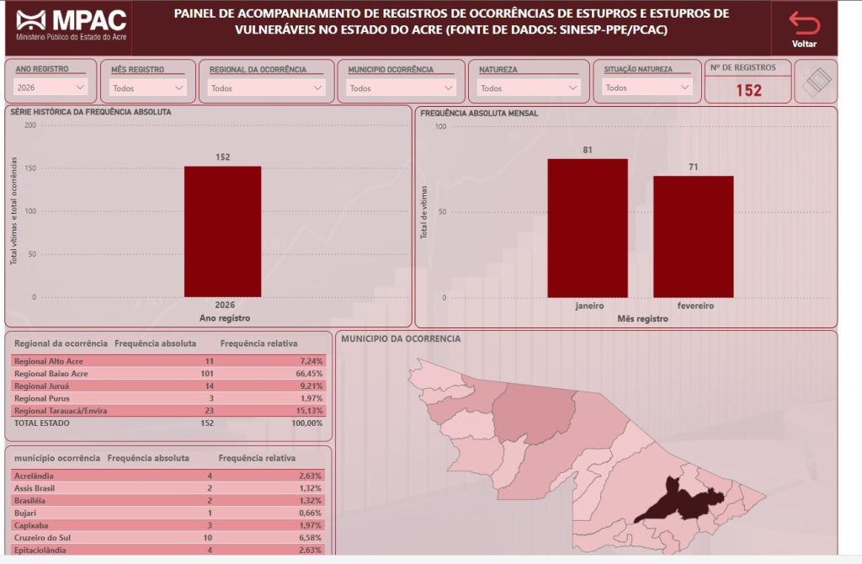Click the Nº de Registros card

pos(748,82)
